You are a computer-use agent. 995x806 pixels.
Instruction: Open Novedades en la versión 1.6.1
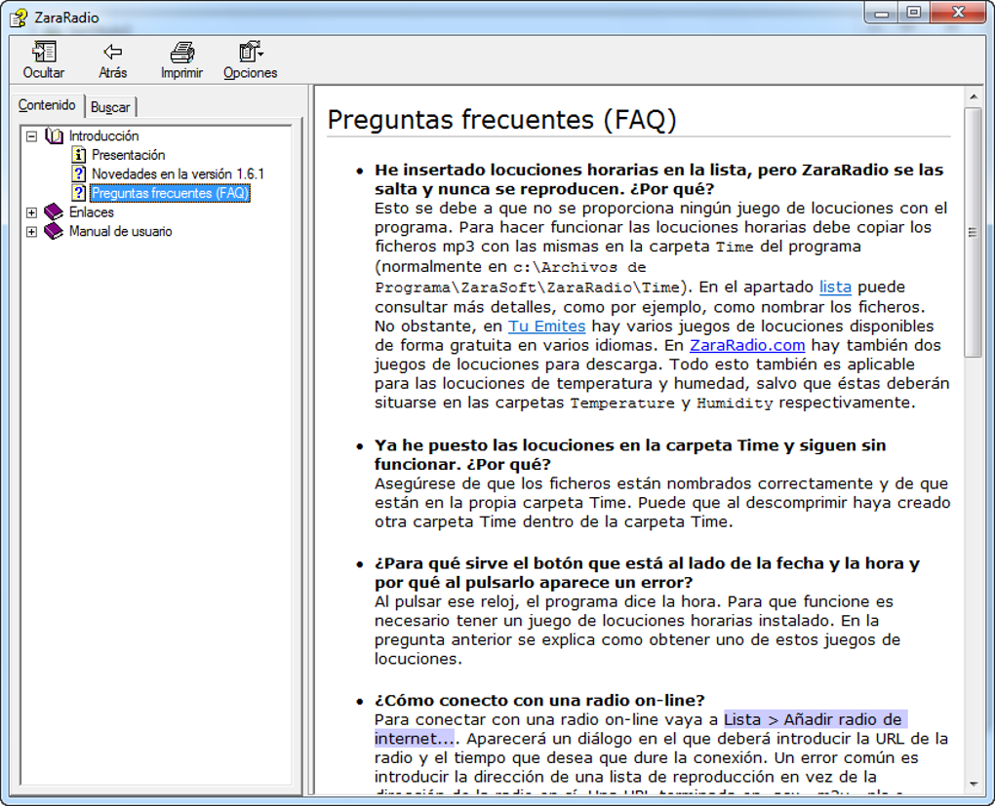[x=178, y=173]
